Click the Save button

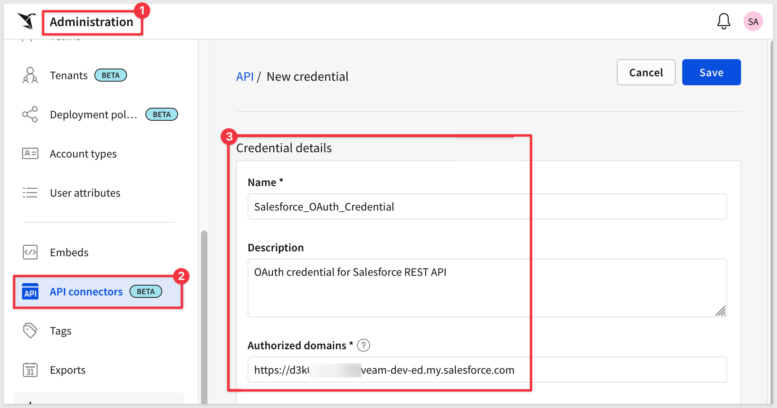tap(711, 73)
